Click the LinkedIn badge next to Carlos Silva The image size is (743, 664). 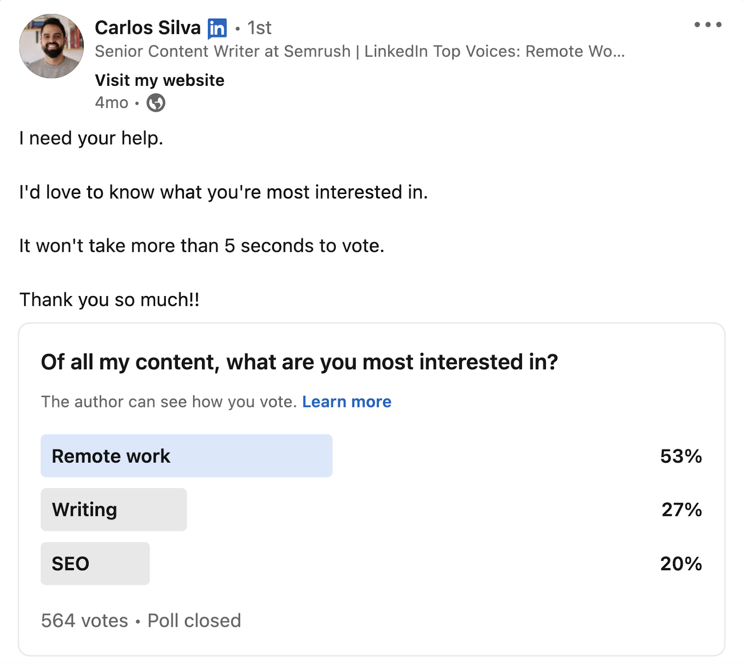pyautogui.click(x=216, y=28)
